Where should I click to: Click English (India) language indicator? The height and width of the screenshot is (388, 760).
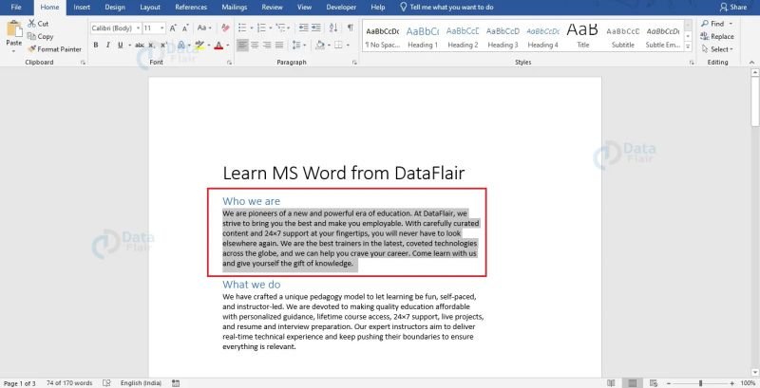coord(141,383)
